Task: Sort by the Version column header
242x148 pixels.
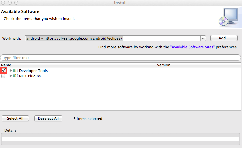Action: [196, 65]
